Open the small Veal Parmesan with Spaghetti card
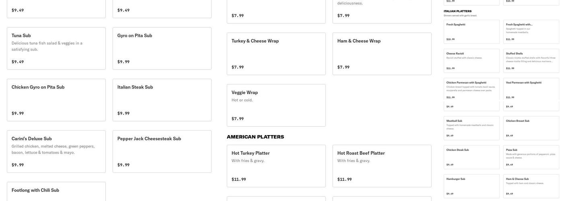Screen dimensions: 563x201 (531, 89)
